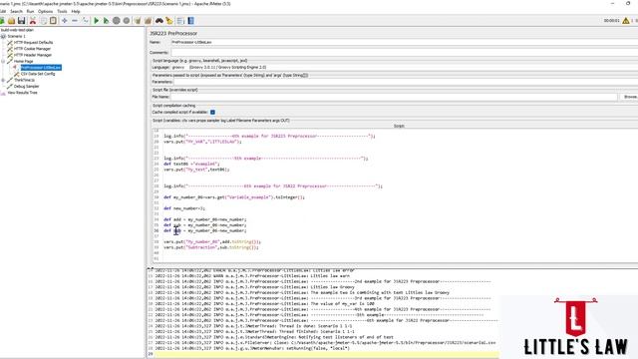Select Scenario 1 thread group
The width and height of the screenshot is (638, 359).
(x=16, y=36)
